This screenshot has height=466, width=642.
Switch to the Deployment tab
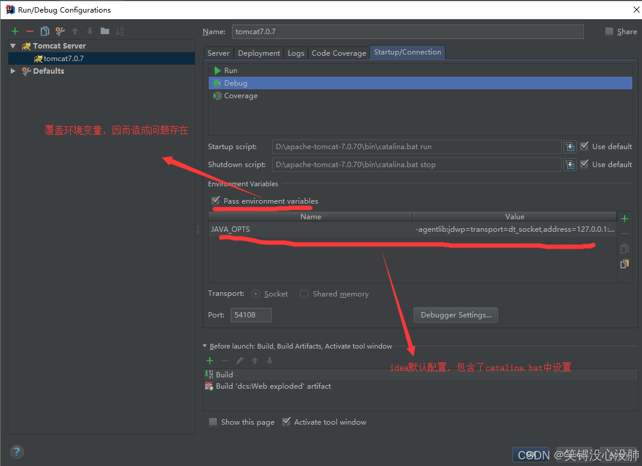click(x=259, y=53)
